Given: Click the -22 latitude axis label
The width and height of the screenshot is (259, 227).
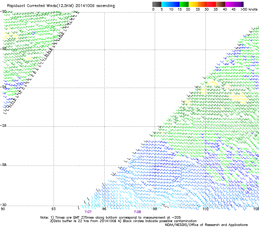Looking at the screenshot, I should click(3, 49).
